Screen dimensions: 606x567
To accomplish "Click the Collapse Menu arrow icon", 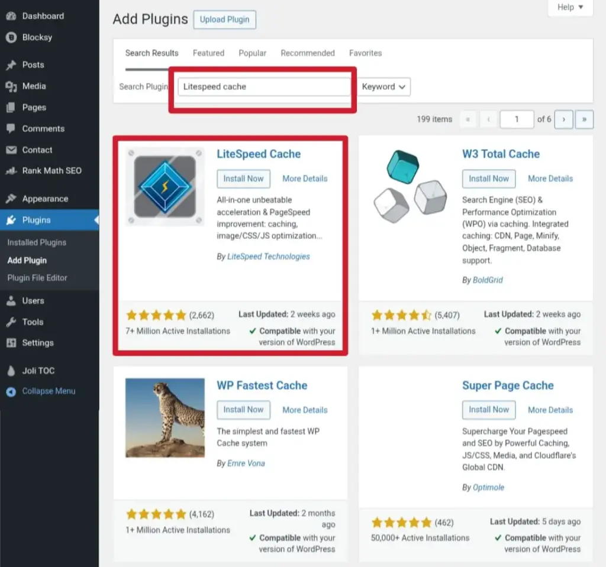I will pyautogui.click(x=11, y=391).
